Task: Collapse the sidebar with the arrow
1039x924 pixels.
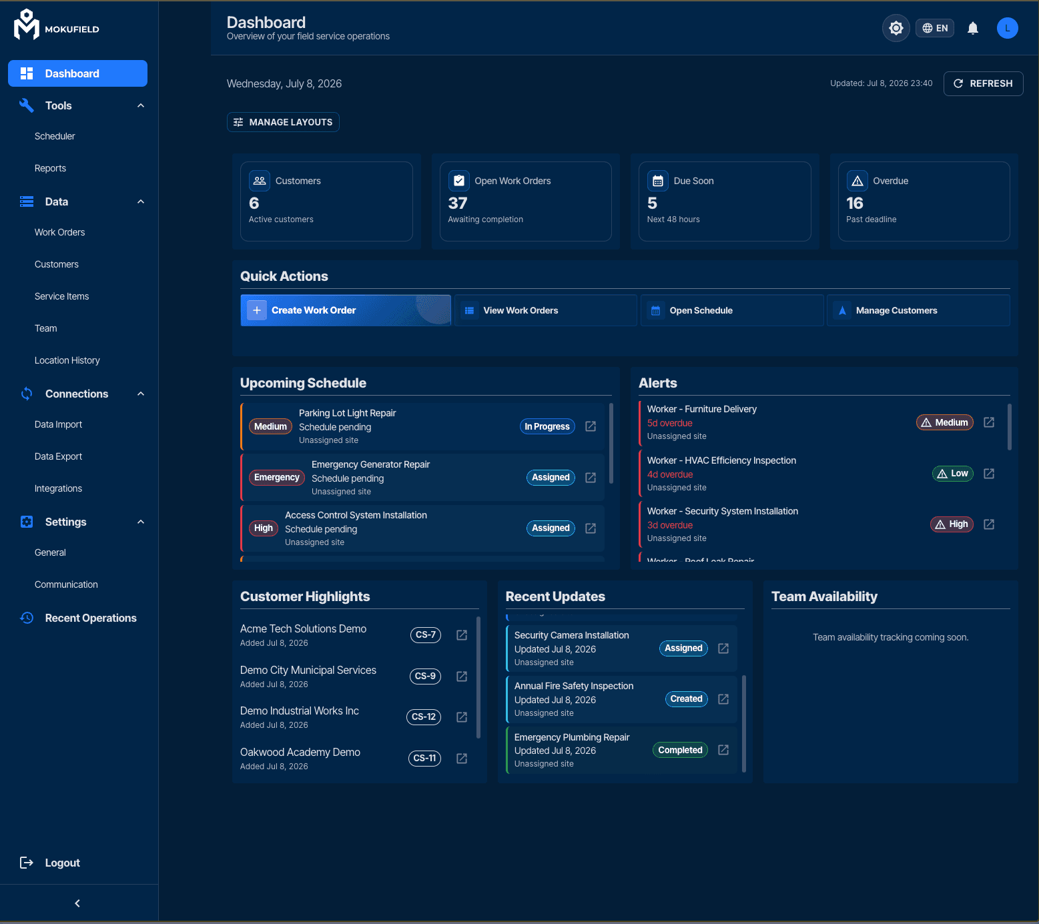Action: (77, 903)
